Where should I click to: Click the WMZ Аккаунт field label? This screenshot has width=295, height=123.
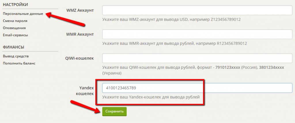tap(80, 10)
